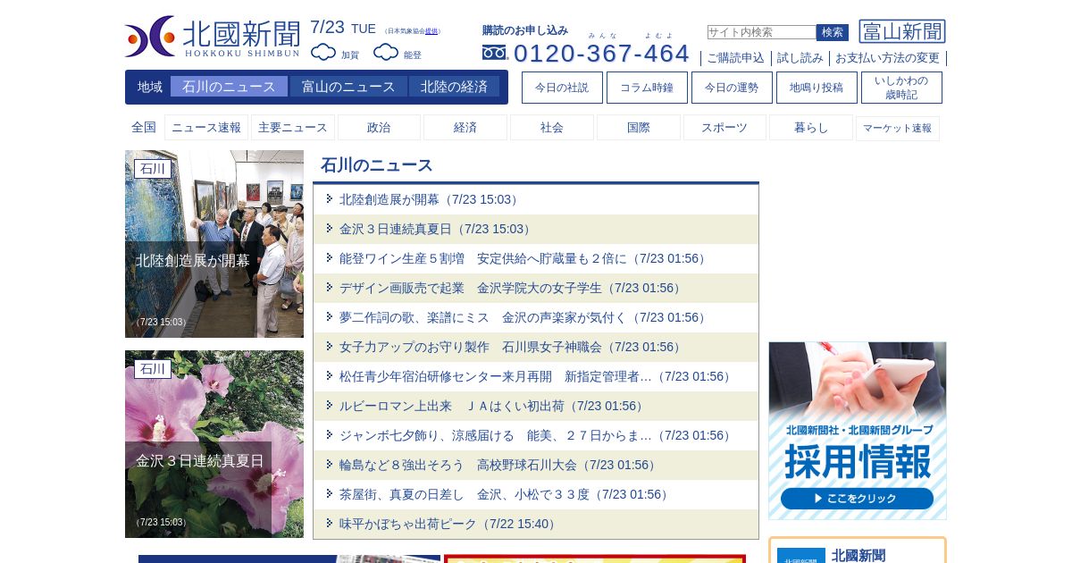The image size is (1072, 563).
Task: Open 今日の社説 button
Action: pos(562,88)
